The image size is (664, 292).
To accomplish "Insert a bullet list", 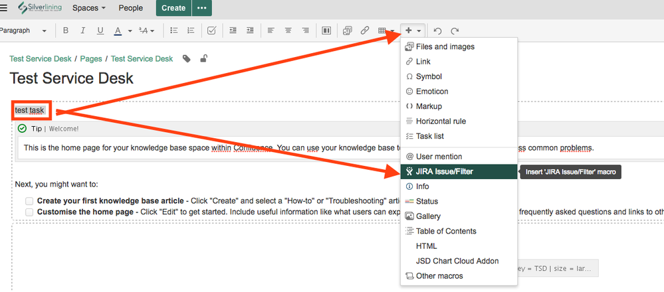I will 173,31.
